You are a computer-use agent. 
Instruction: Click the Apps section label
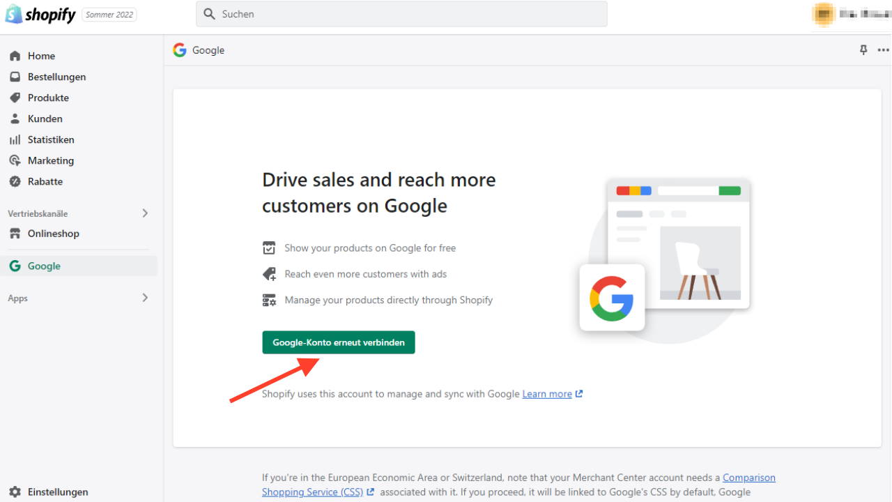point(18,298)
